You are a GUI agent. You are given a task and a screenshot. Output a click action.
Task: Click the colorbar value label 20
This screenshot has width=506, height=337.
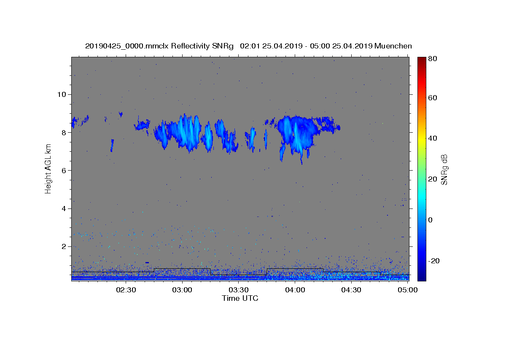coord(432,179)
